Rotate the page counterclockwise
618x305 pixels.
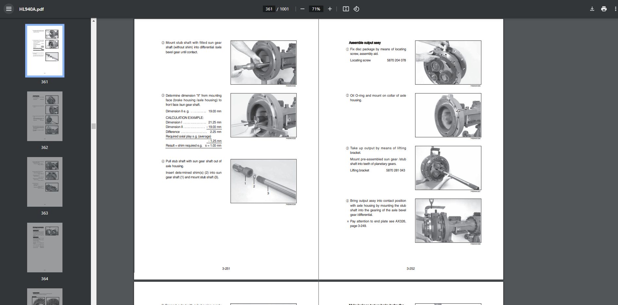click(x=356, y=9)
